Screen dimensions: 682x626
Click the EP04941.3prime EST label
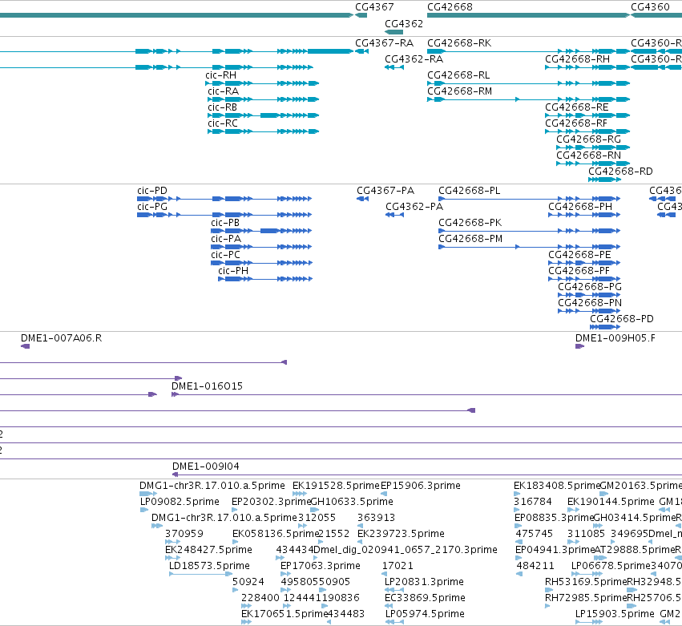tap(555, 550)
